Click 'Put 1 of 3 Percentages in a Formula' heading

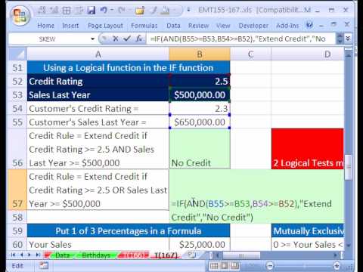tap(129, 230)
